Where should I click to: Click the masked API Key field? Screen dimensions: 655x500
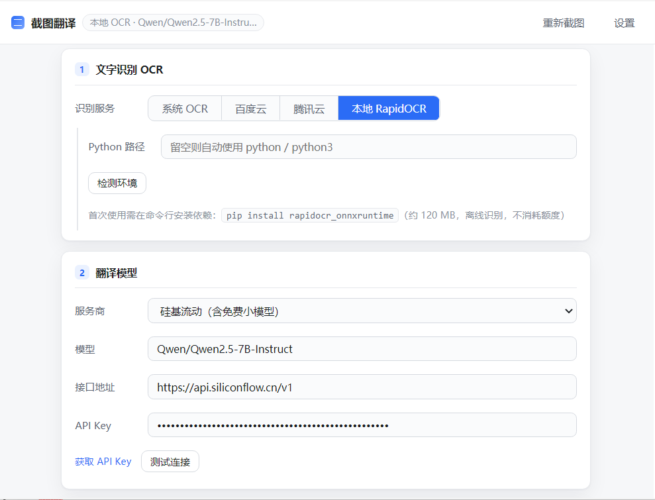362,425
